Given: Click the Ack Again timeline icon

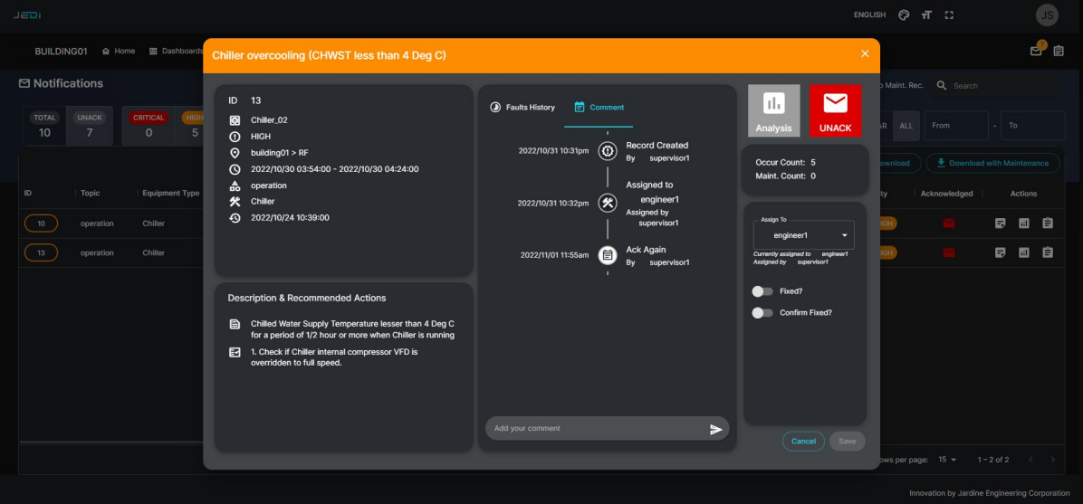Looking at the screenshot, I should pos(607,255).
